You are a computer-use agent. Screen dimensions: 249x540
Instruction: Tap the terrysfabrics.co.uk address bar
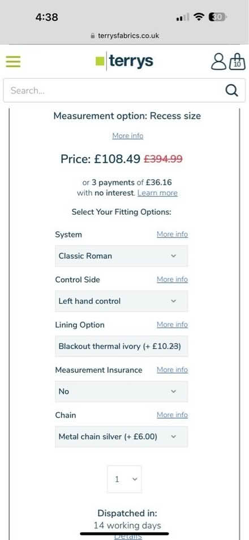click(124, 36)
